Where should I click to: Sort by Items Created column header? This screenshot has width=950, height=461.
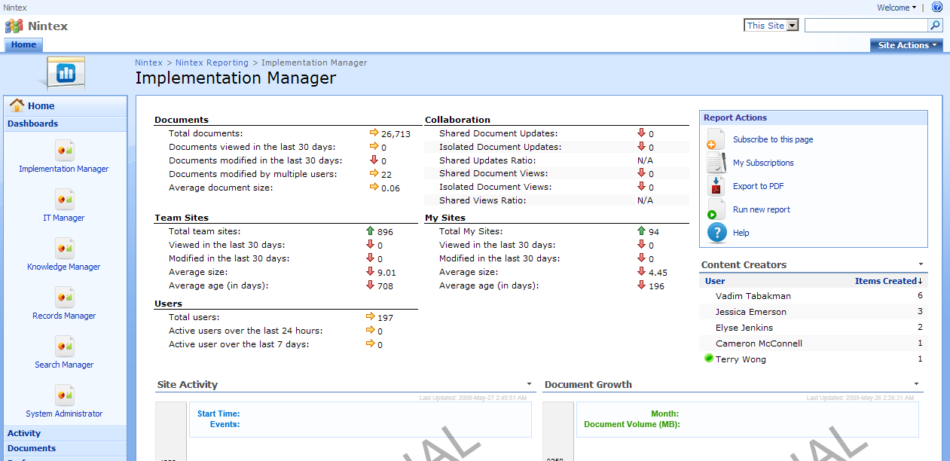(x=887, y=281)
